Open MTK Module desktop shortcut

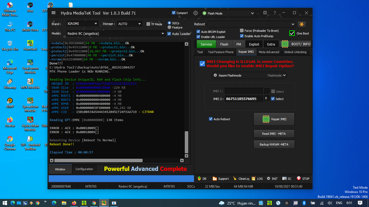coord(30,84)
